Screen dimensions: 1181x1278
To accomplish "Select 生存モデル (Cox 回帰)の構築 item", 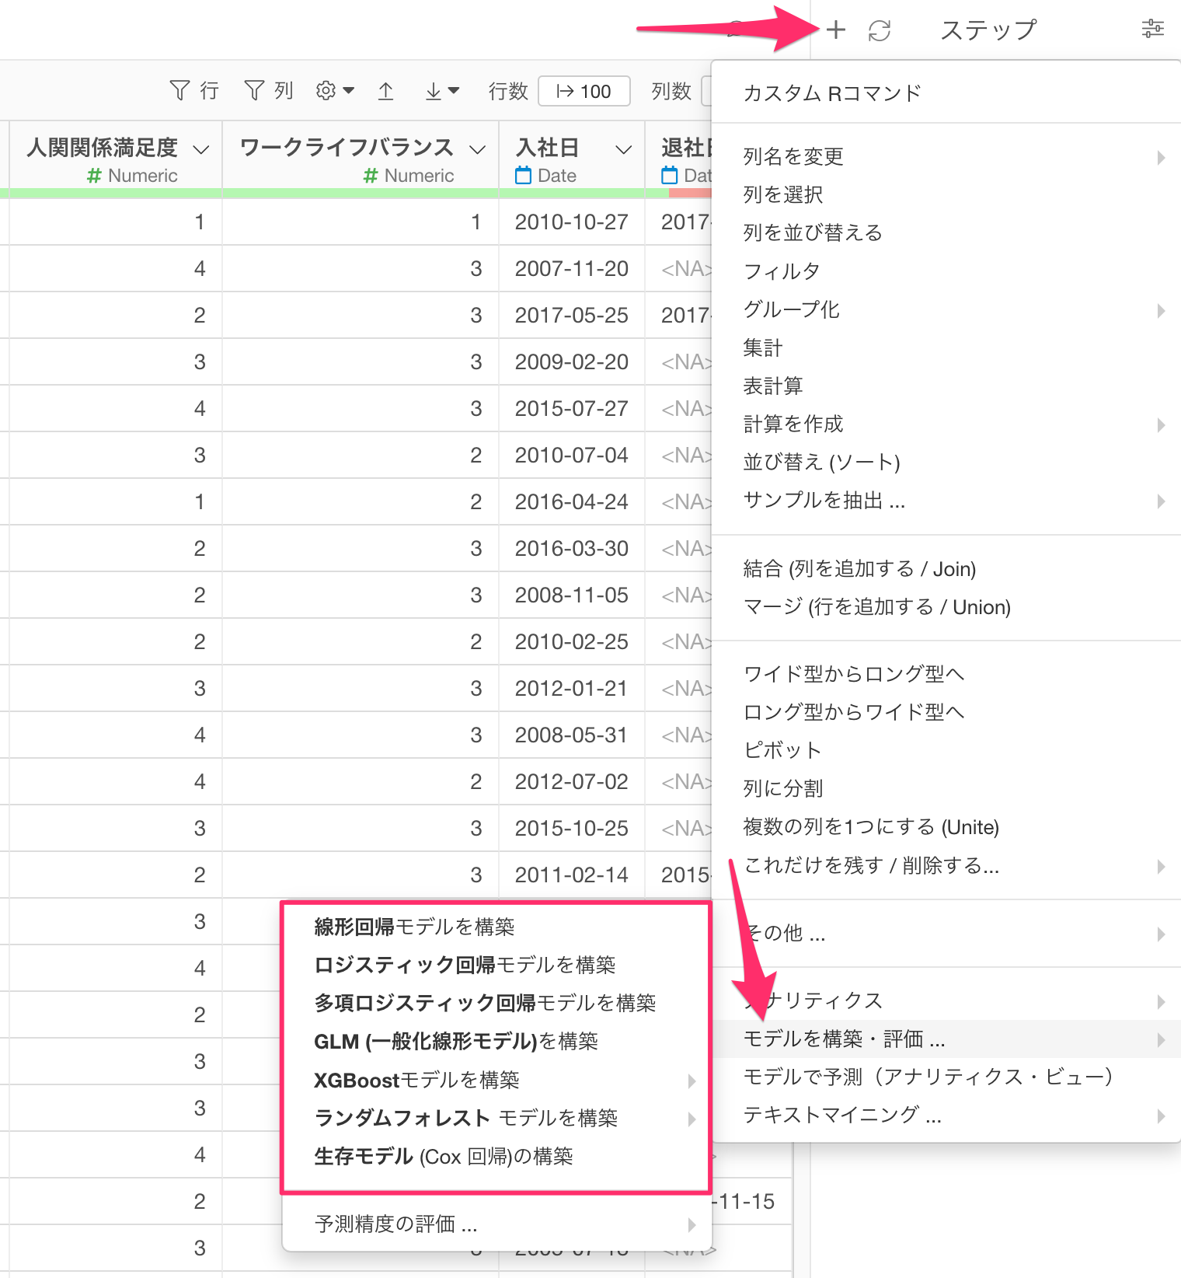I will click(443, 1157).
